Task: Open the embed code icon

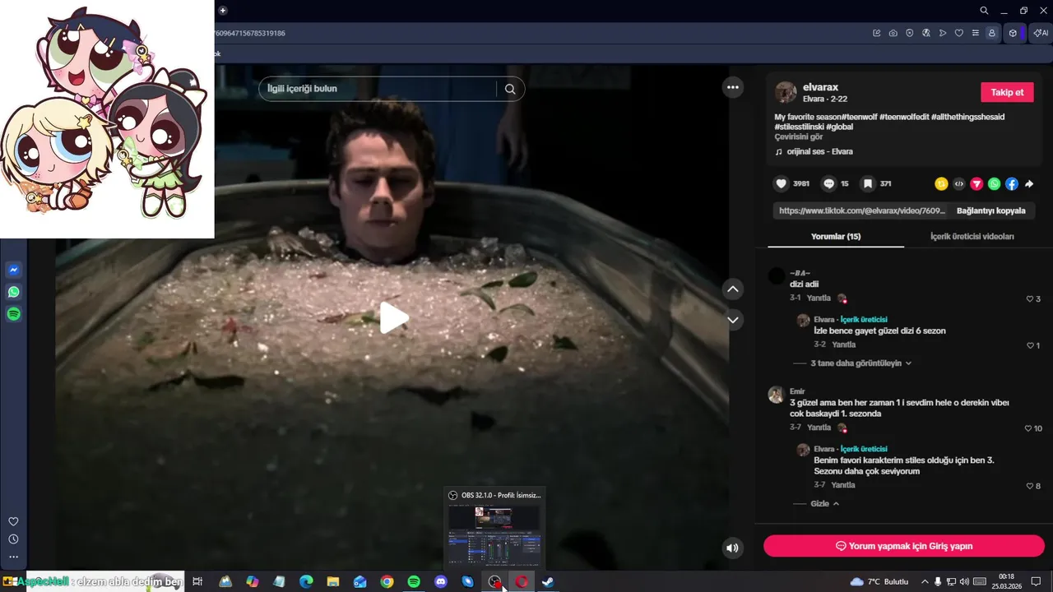Action: tap(959, 184)
